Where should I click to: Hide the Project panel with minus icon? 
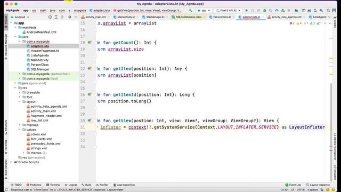[76, 17]
